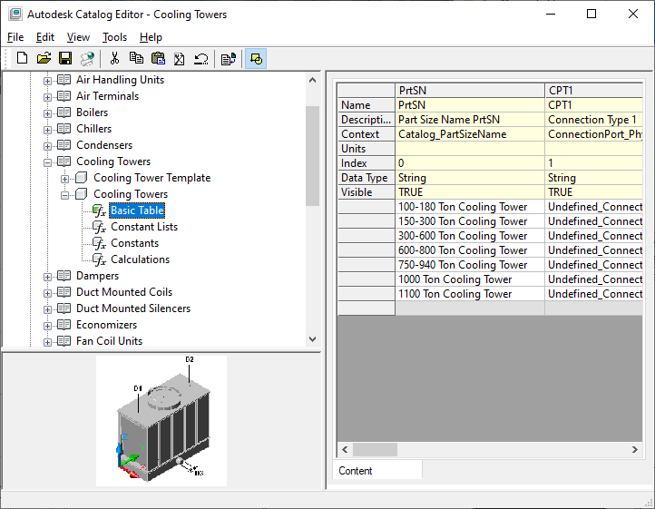
Task: Click the Open folder toolbar icon
Action: [44, 58]
